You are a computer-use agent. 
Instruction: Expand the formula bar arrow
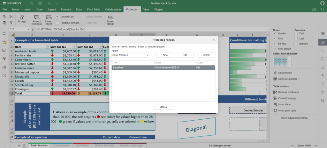pyautogui.click(x=268, y=30)
